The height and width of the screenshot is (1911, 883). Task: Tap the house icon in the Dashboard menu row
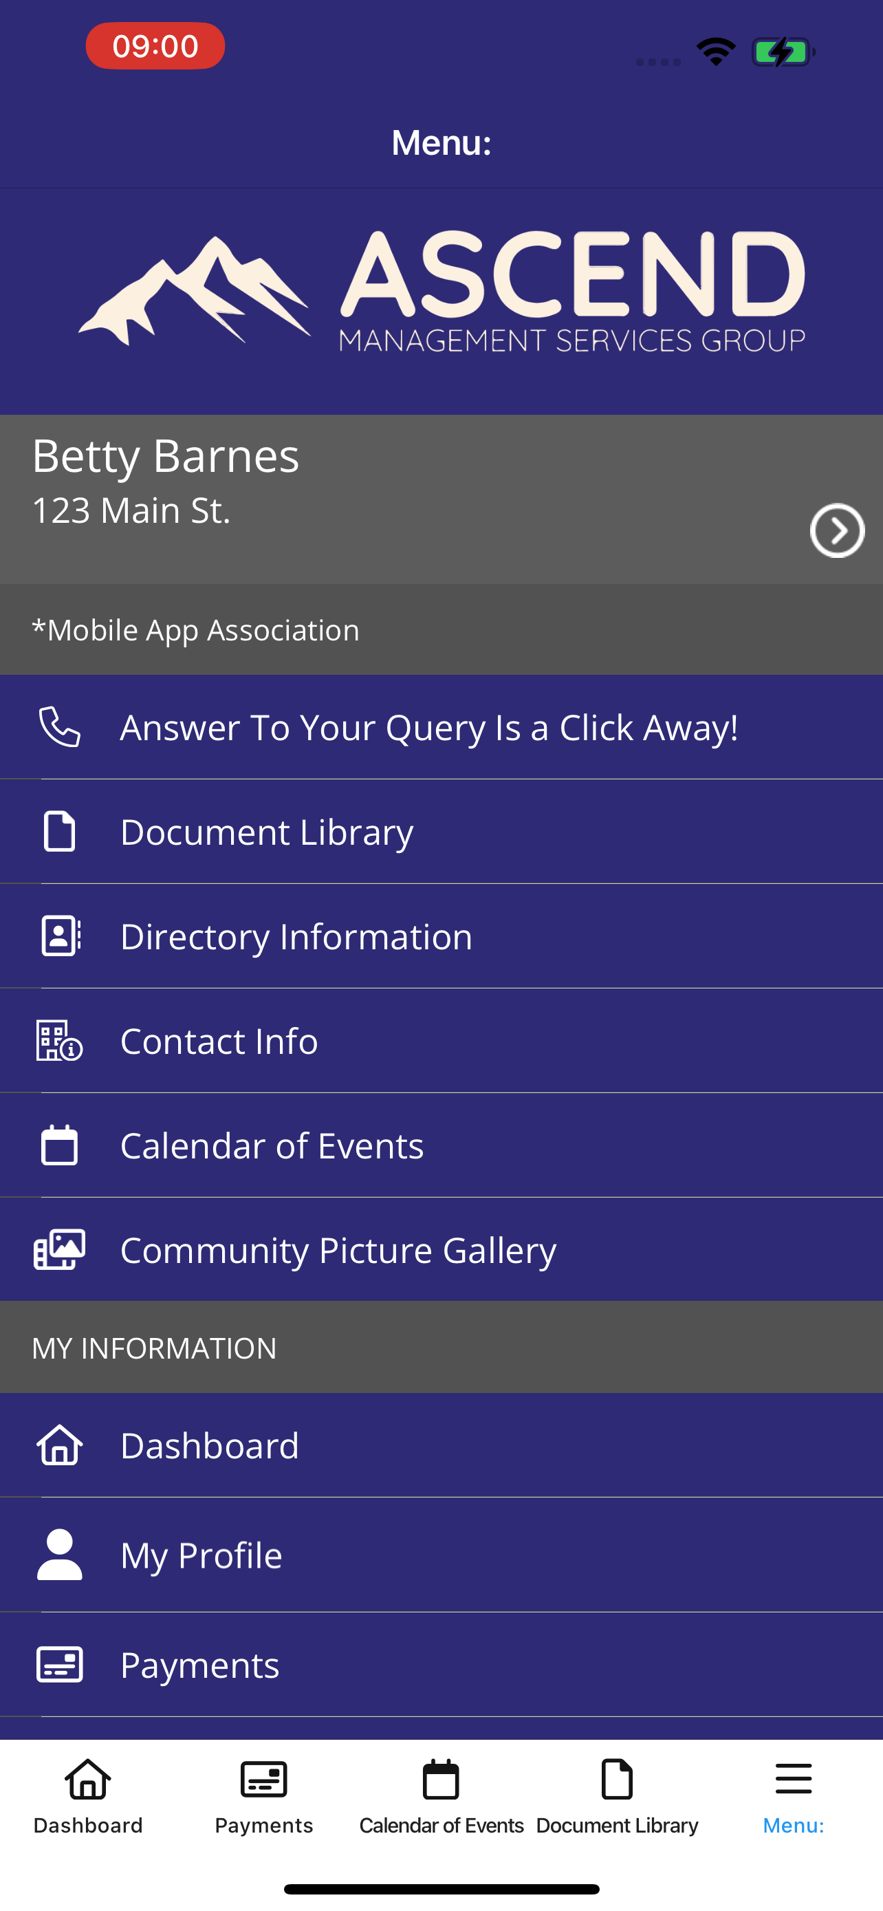pos(59,1445)
